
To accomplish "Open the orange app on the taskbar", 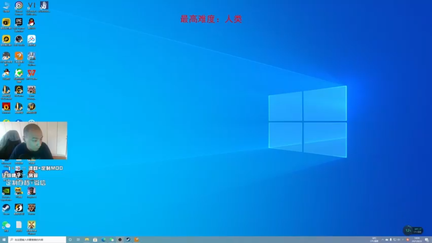I will coord(137,240).
